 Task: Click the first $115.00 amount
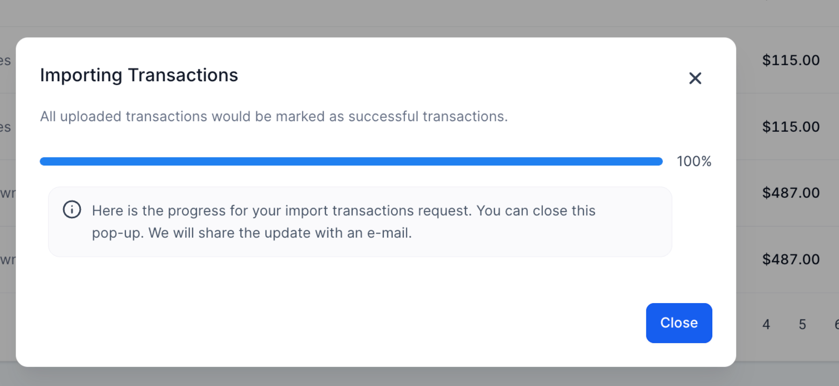(x=791, y=60)
